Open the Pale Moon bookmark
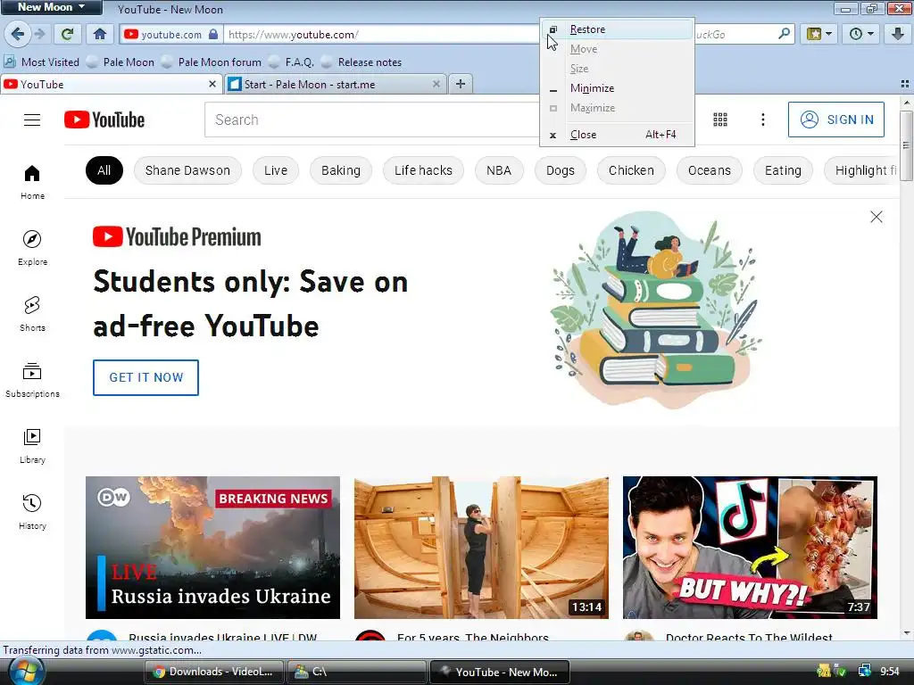 click(x=120, y=62)
